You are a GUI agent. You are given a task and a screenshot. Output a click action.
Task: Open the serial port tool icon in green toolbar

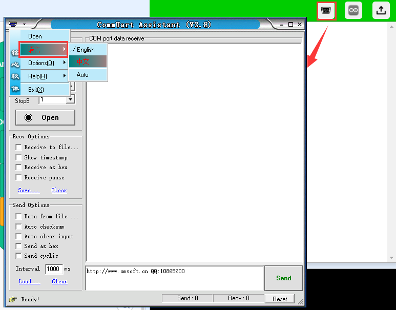pyautogui.click(x=326, y=11)
